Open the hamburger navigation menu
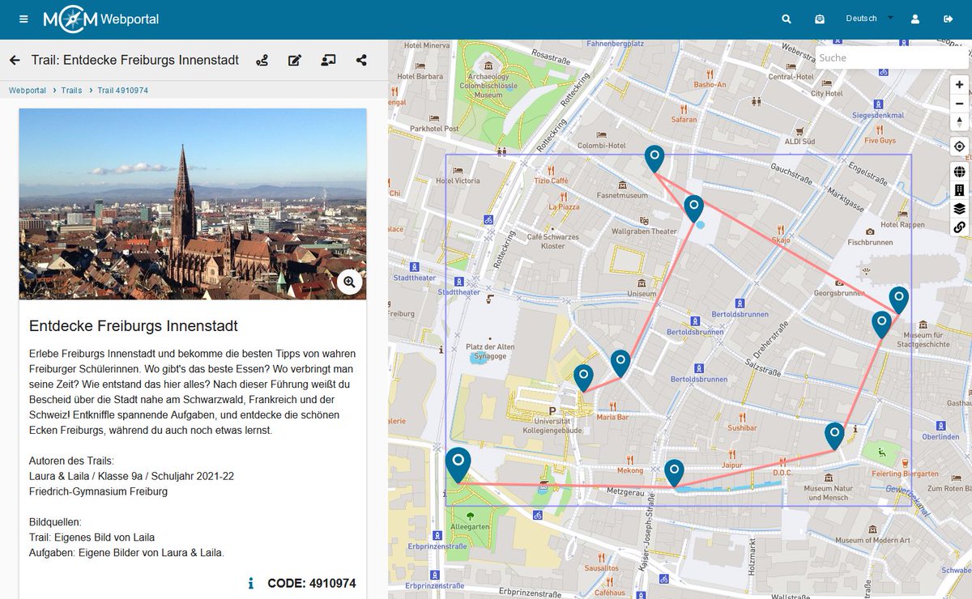The width and height of the screenshot is (972, 599). coord(23,19)
